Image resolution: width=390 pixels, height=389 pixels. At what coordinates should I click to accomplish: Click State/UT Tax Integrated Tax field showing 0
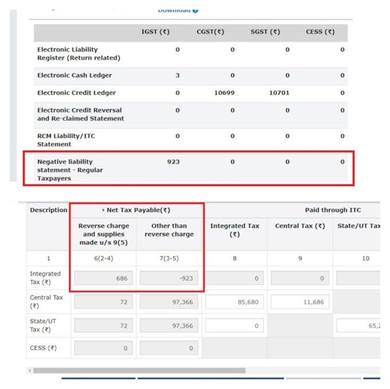pos(234,325)
